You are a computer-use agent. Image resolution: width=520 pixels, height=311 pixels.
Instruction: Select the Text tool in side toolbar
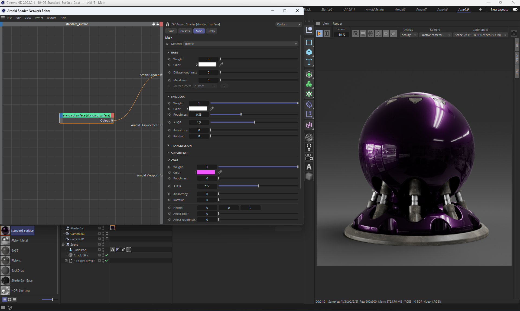pos(309,62)
